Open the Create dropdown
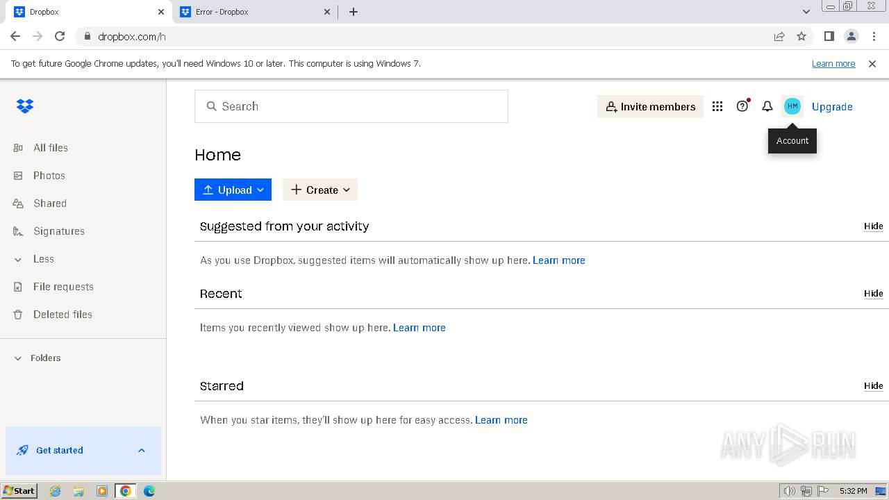The image size is (889, 500). click(320, 190)
